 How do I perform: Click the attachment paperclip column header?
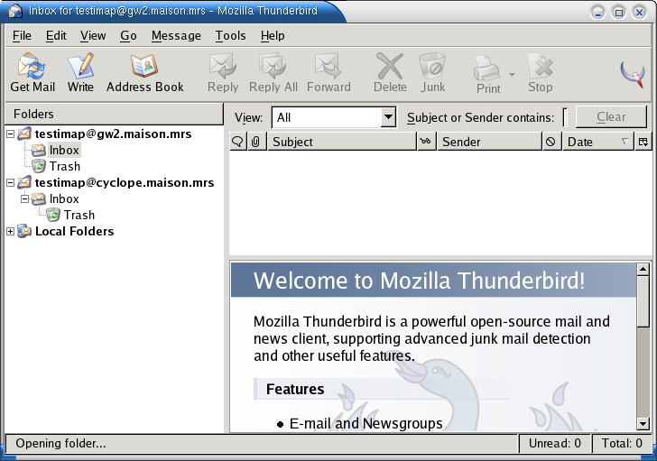[256, 142]
